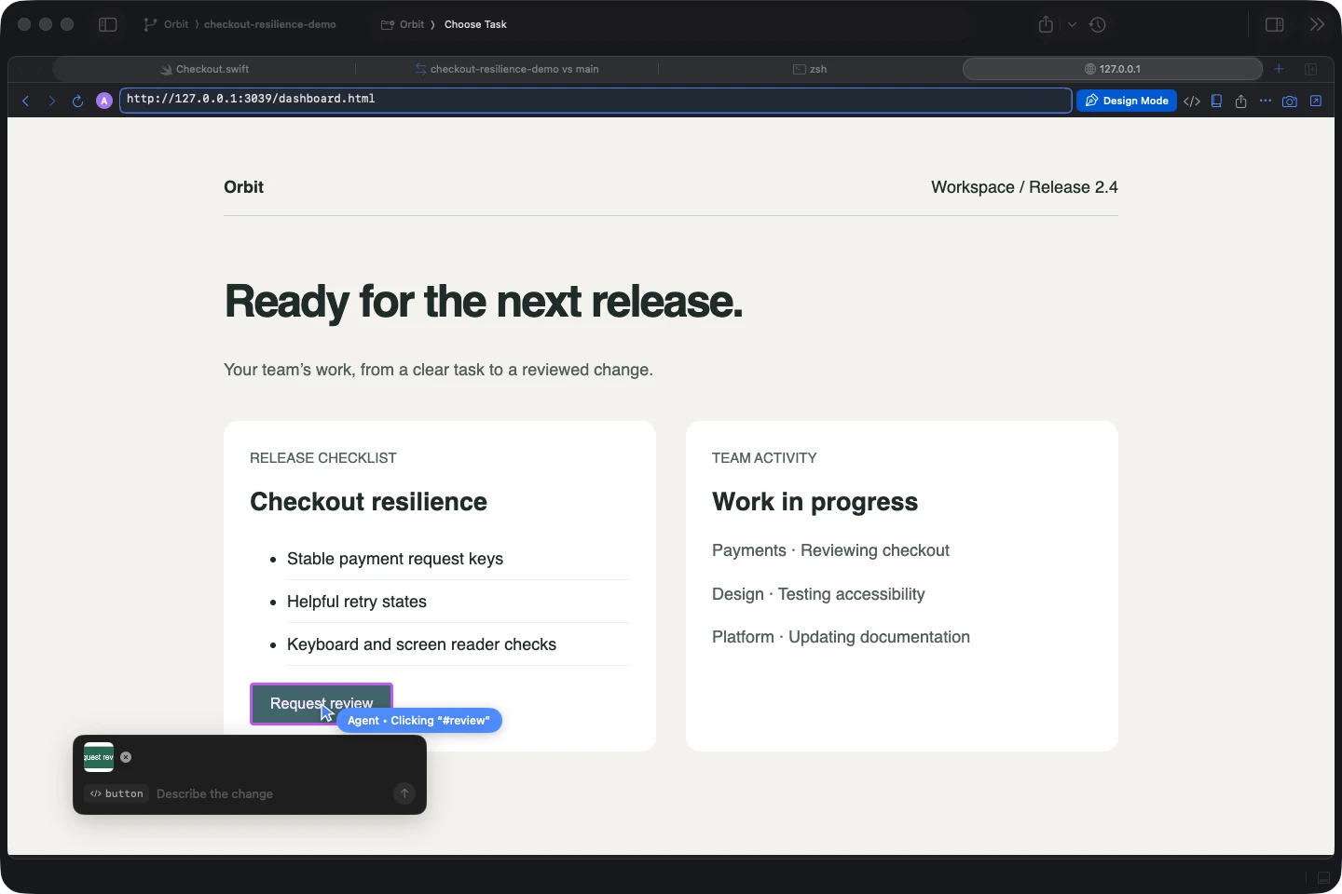The width and height of the screenshot is (1342, 894).
Task: Remove the attached element thumbnail with x
Action: [126, 757]
